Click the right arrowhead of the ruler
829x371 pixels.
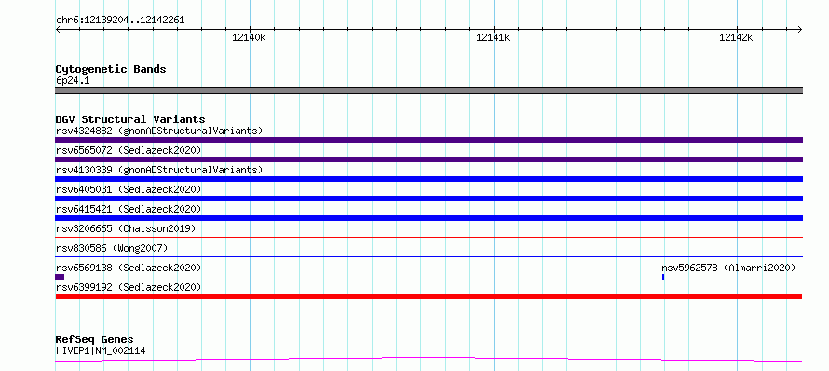tap(800, 29)
